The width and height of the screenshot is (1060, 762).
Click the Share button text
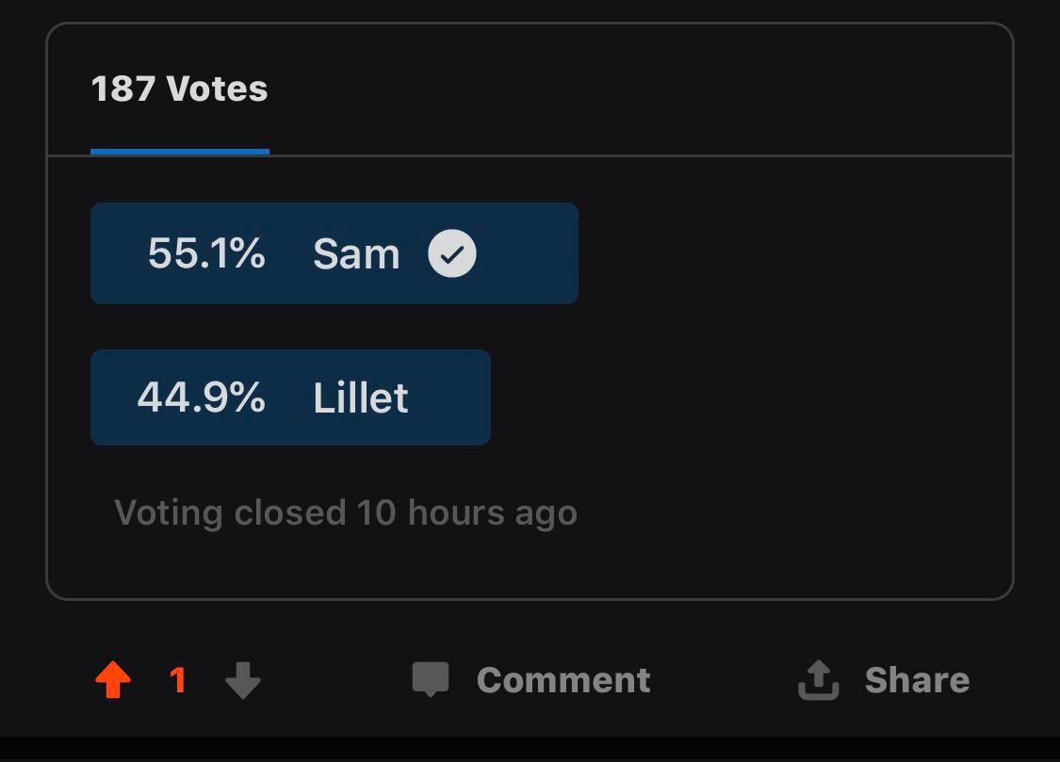tap(916, 678)
